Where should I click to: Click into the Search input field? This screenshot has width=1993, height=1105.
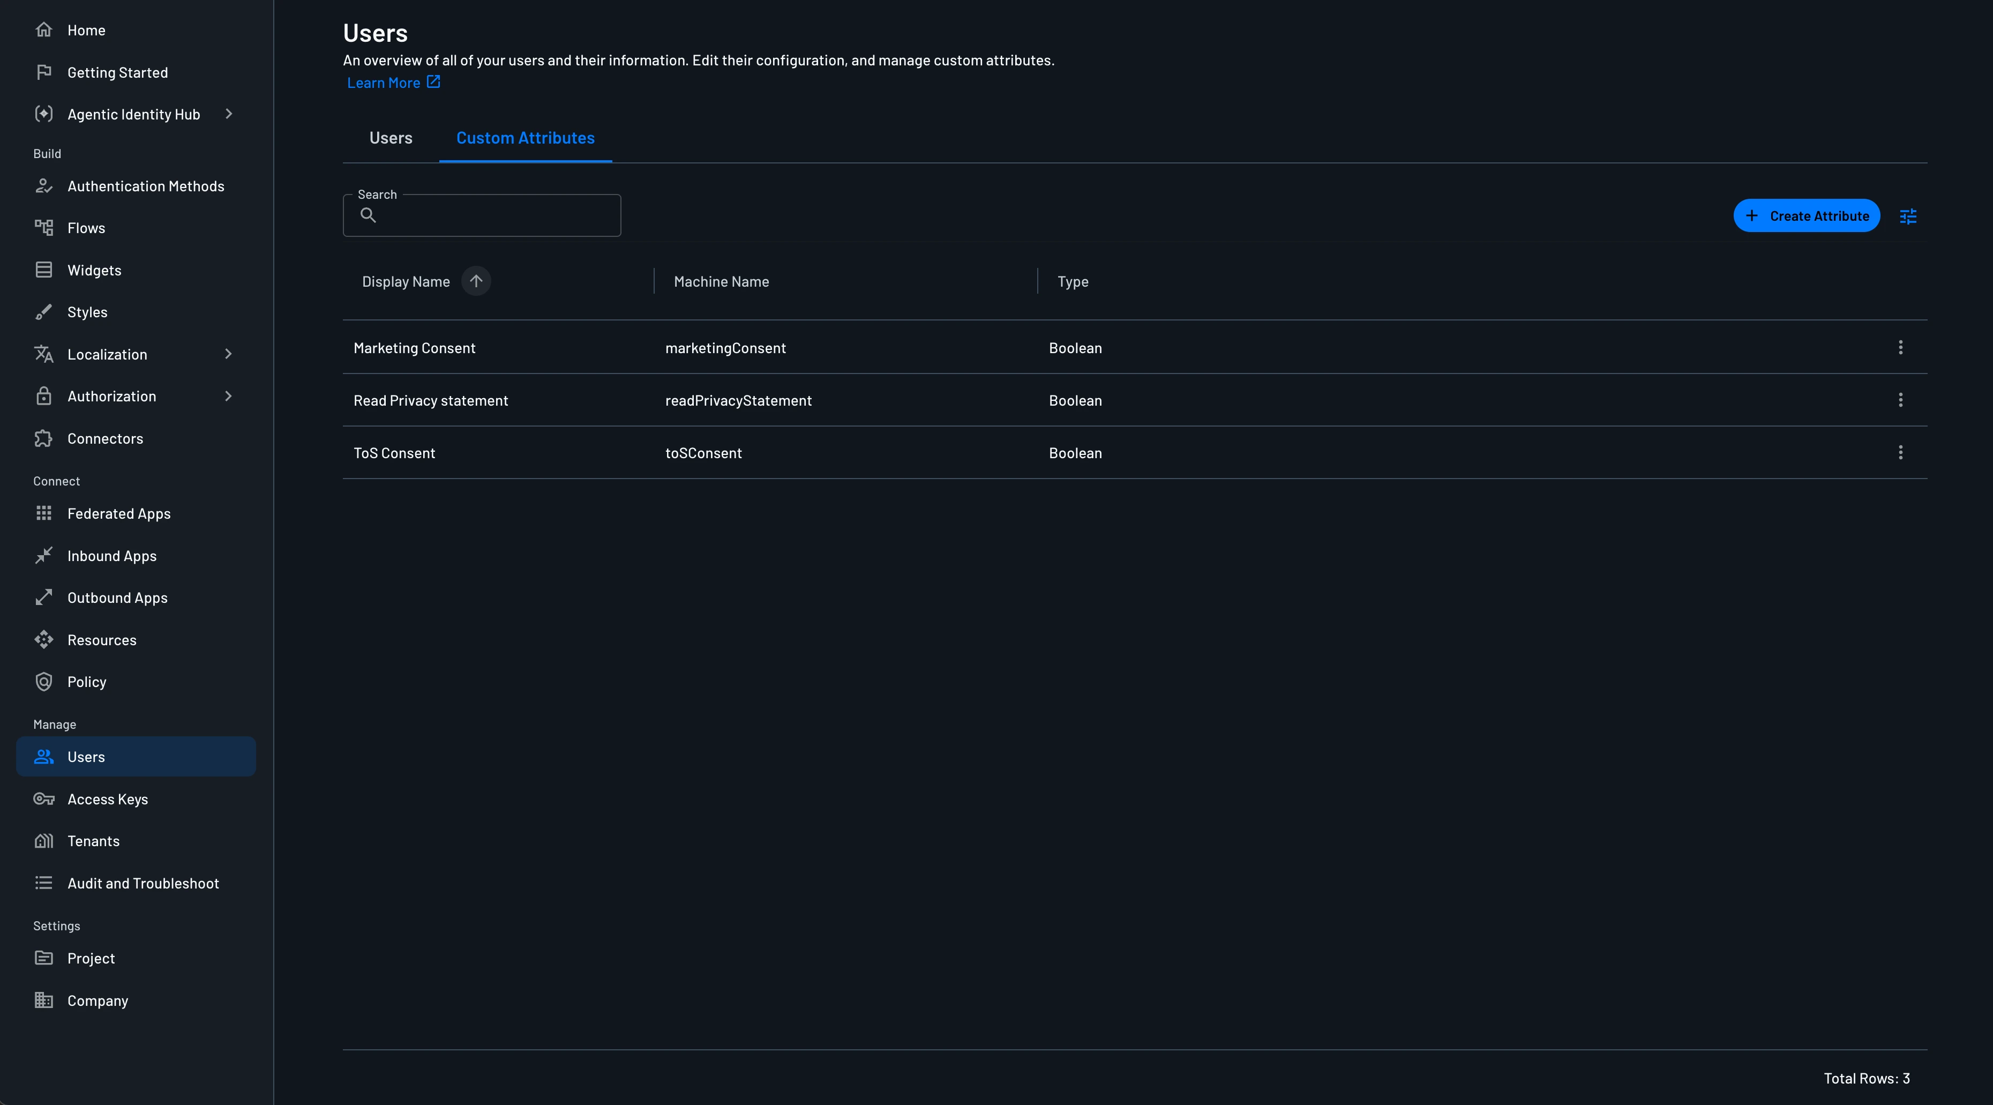482,215
